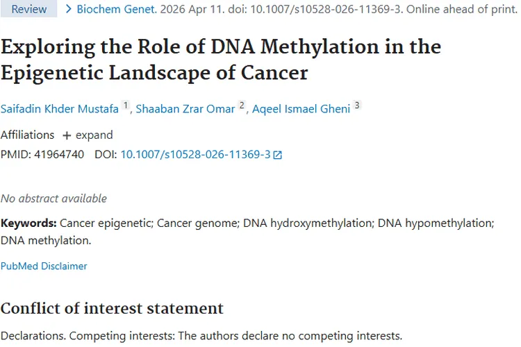Click the Conflict of interest statement heading
This screenshot has width=521, height=347.
pyautogui.click(x=112, y=308)
